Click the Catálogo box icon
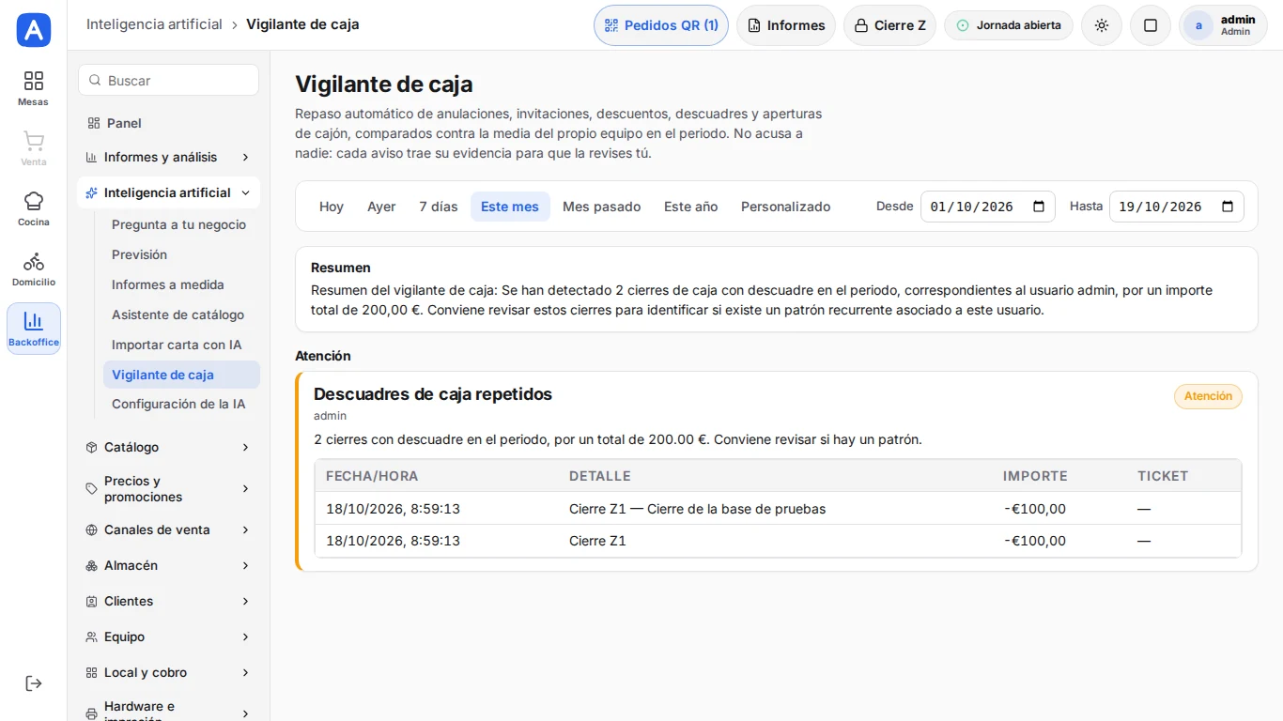1283x721 pixels. click(92, 448)
